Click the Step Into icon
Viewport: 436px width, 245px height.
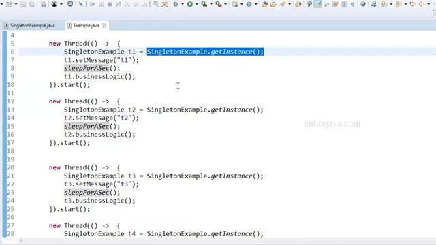click(127, 4)
